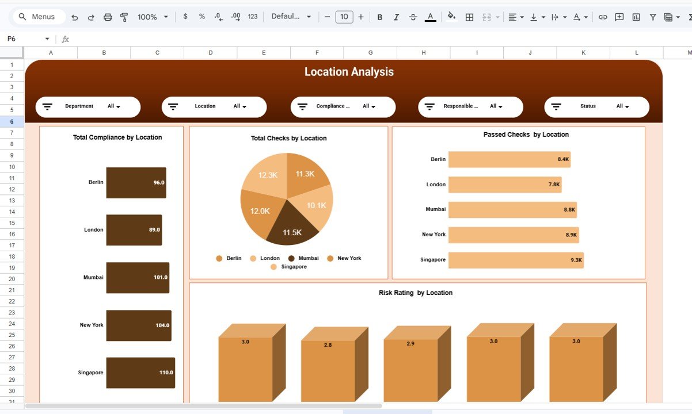
Task: Insert a link via the toolbar icon
Action: tap(603, 17)
